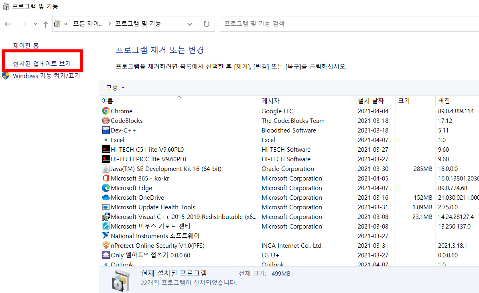479x293 pixels.
Task: Click the 152MB size cell
Action: (423, 198)
